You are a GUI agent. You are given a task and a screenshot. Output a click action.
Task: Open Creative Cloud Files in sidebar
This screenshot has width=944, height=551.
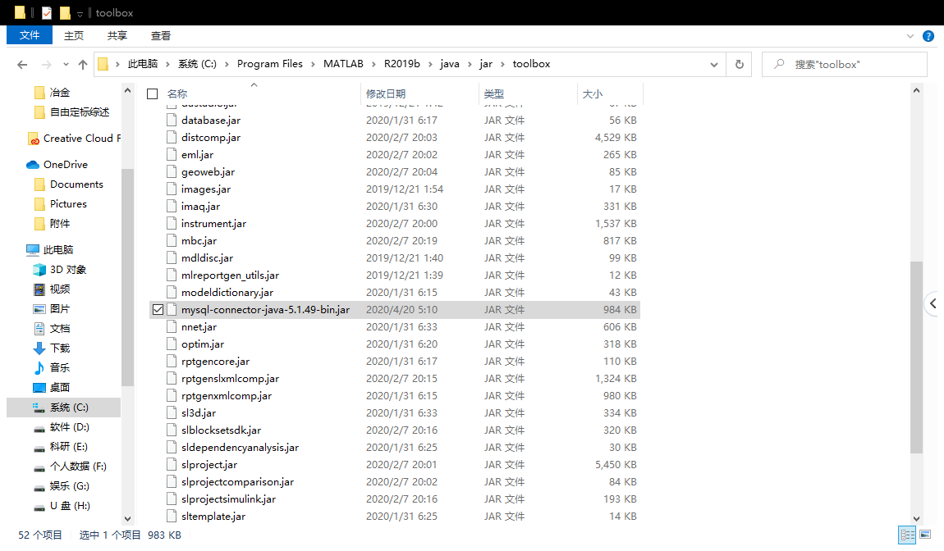point(74,139)
